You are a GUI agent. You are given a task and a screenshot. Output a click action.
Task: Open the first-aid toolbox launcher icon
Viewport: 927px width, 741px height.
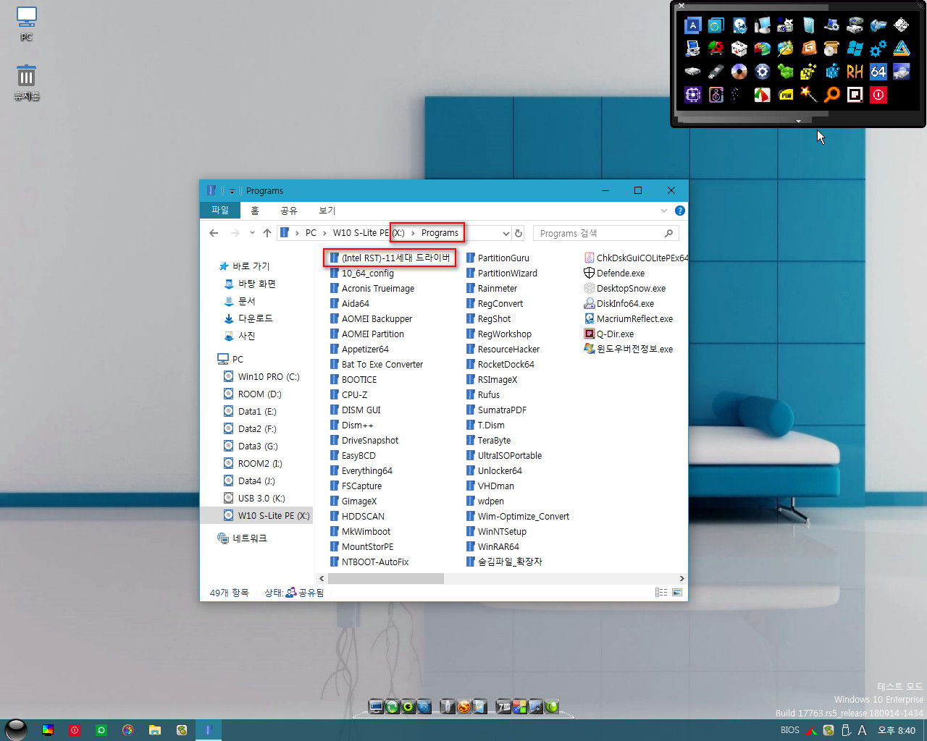click(739, 48)
